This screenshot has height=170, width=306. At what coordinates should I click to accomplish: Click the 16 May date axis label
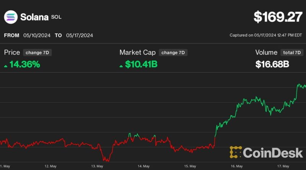click(x=237, y=166)
